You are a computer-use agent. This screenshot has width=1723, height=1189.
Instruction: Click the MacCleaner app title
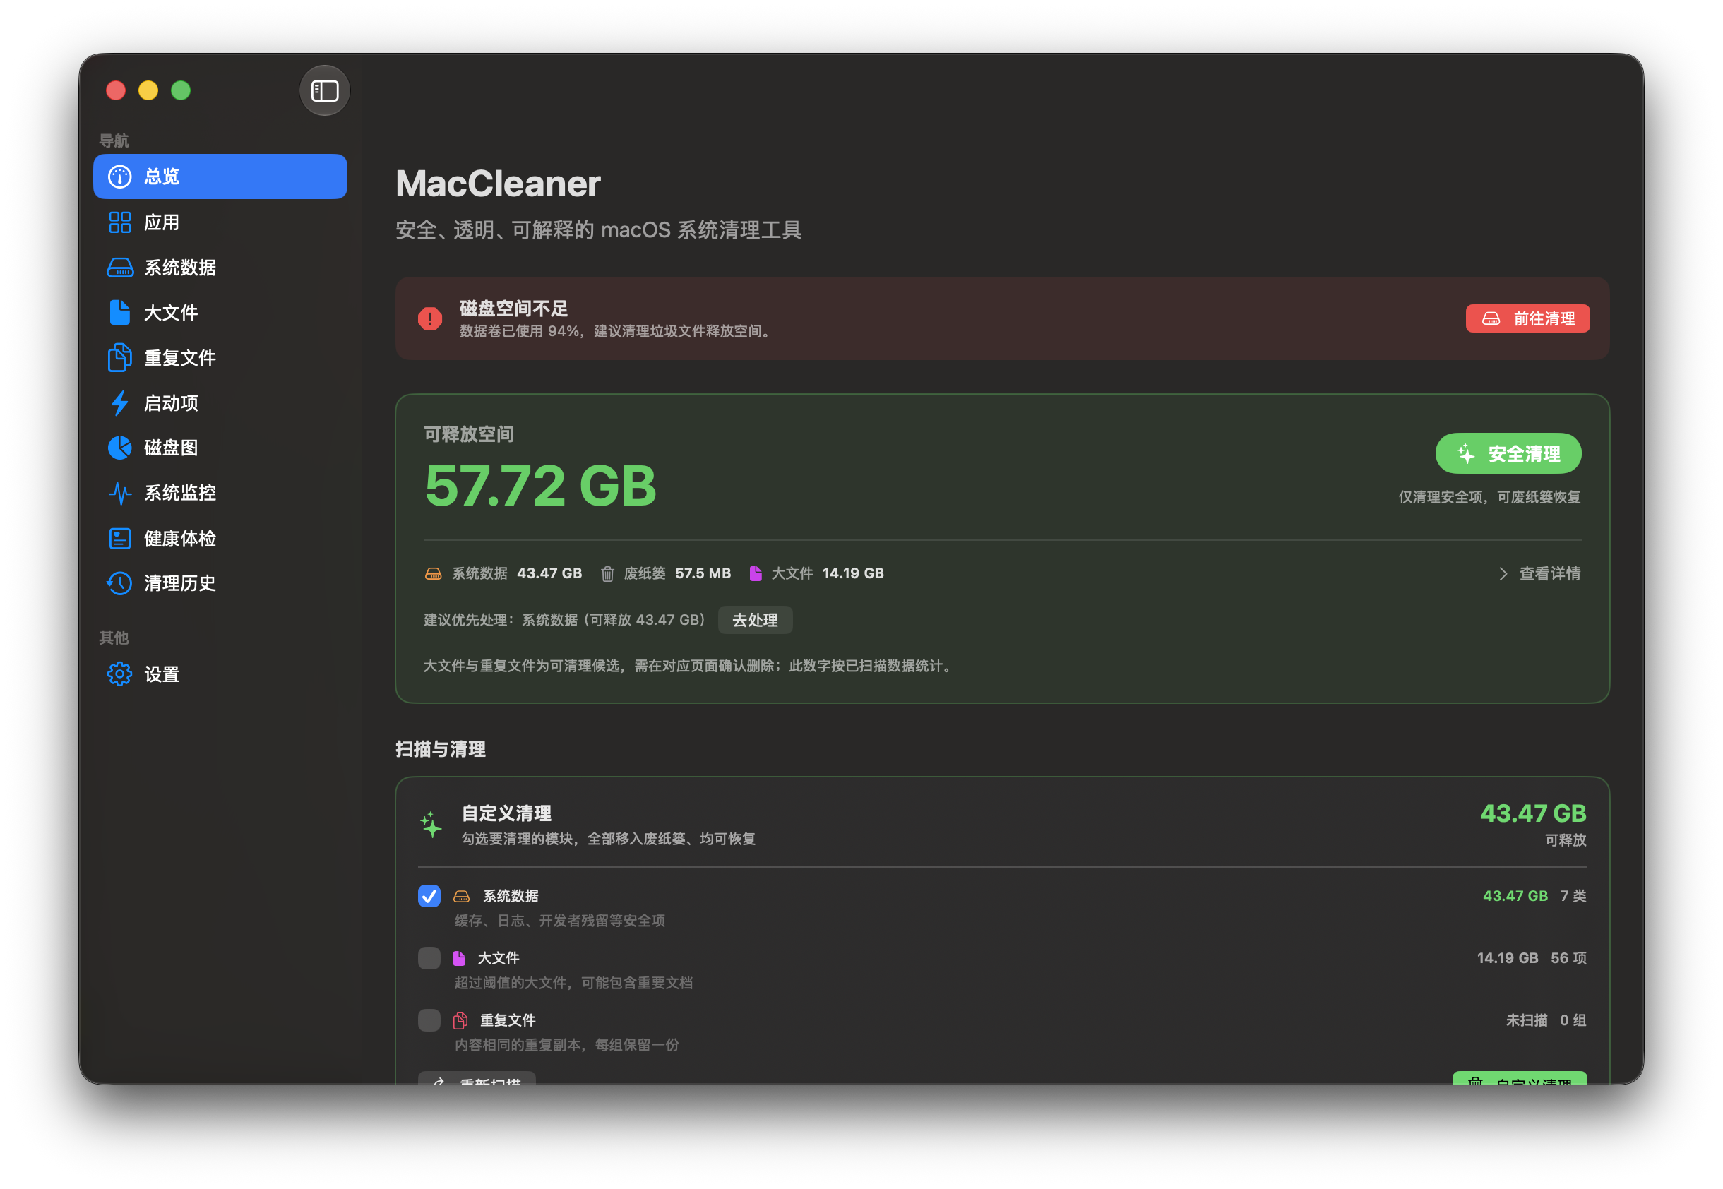coord(499,184)
